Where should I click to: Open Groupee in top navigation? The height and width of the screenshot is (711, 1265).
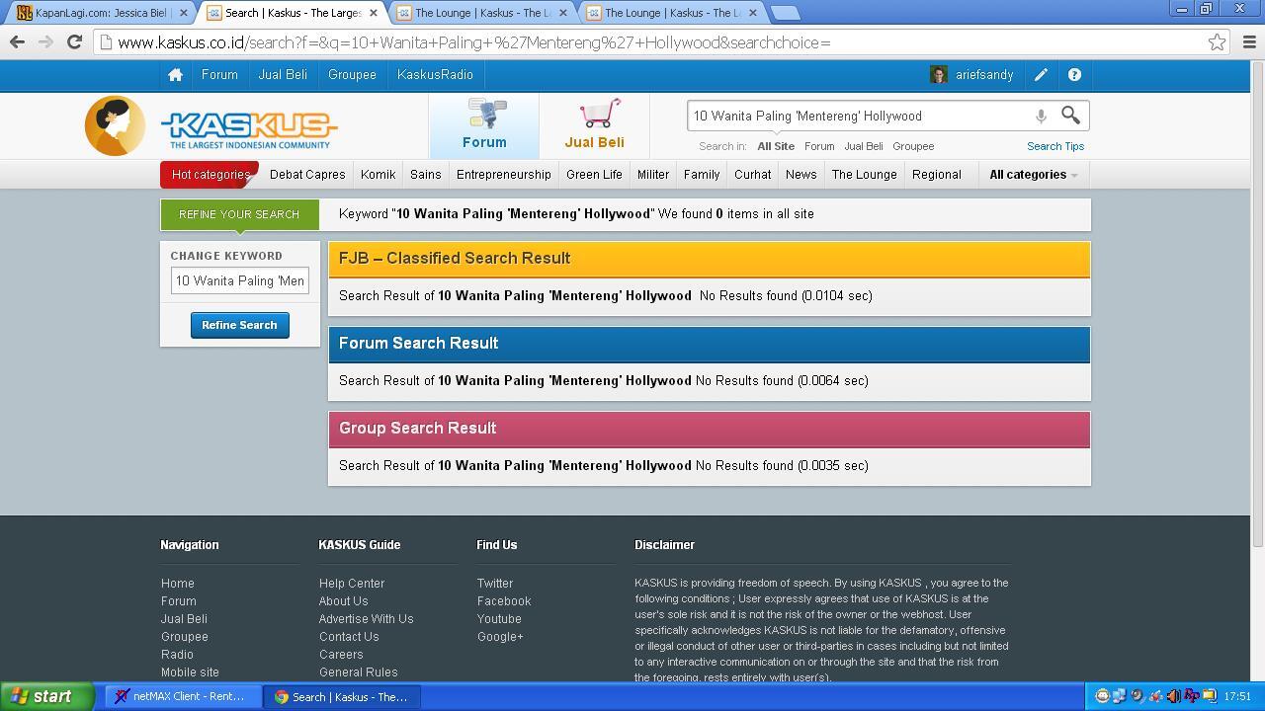tap(352, 75)
